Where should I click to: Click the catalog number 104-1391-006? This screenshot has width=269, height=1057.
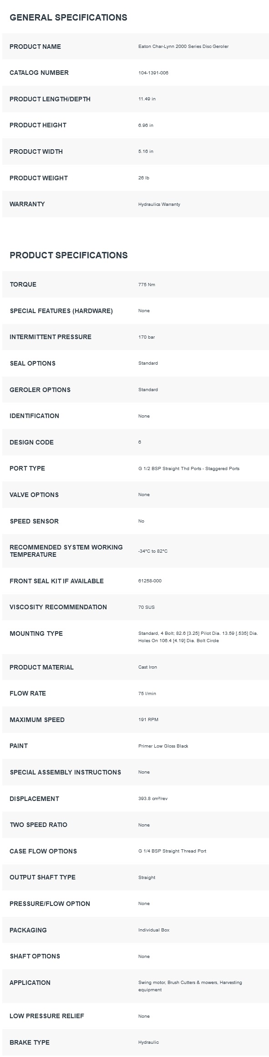153,73
